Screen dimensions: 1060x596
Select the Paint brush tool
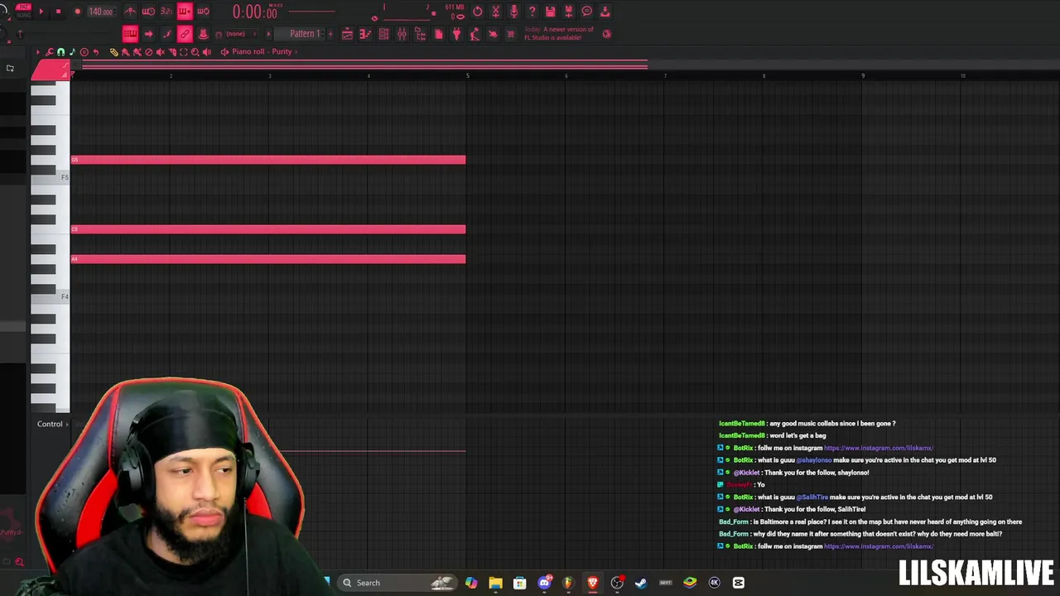coord(126,52)
